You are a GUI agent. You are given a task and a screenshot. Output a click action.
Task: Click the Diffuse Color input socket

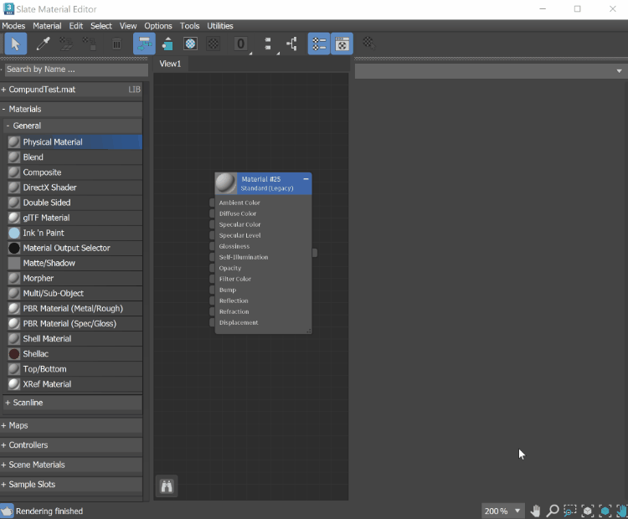tap(213, 213)
